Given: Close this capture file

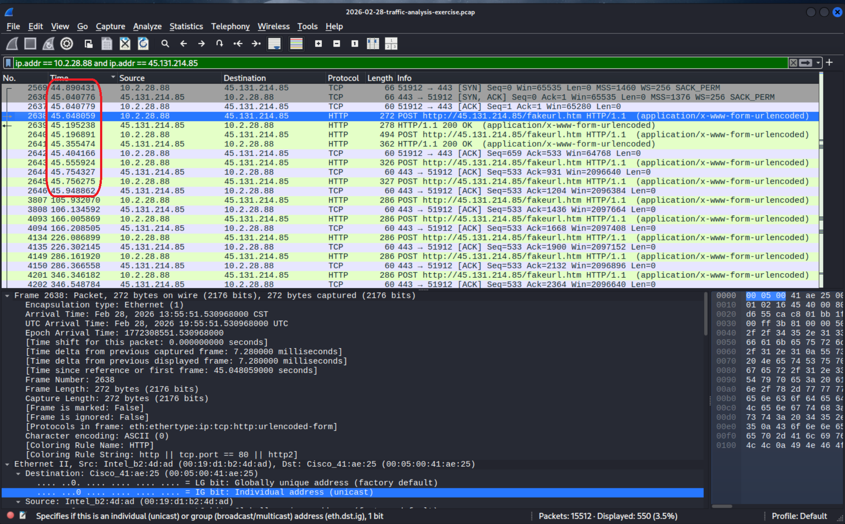Looking at the screenshot, I should tap(125, 44).
